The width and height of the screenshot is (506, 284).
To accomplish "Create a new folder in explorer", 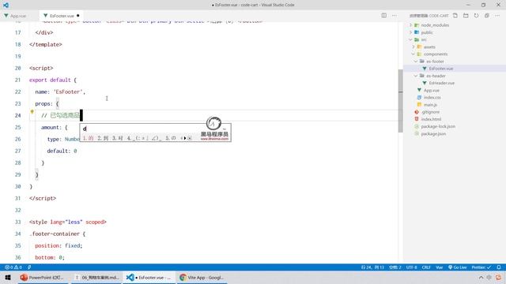I will (466, 16).
